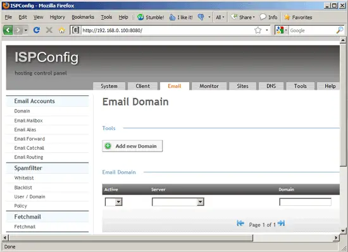Go to the Home page icon
This screenshot has height=252, width=348.
tap(62, 30)
